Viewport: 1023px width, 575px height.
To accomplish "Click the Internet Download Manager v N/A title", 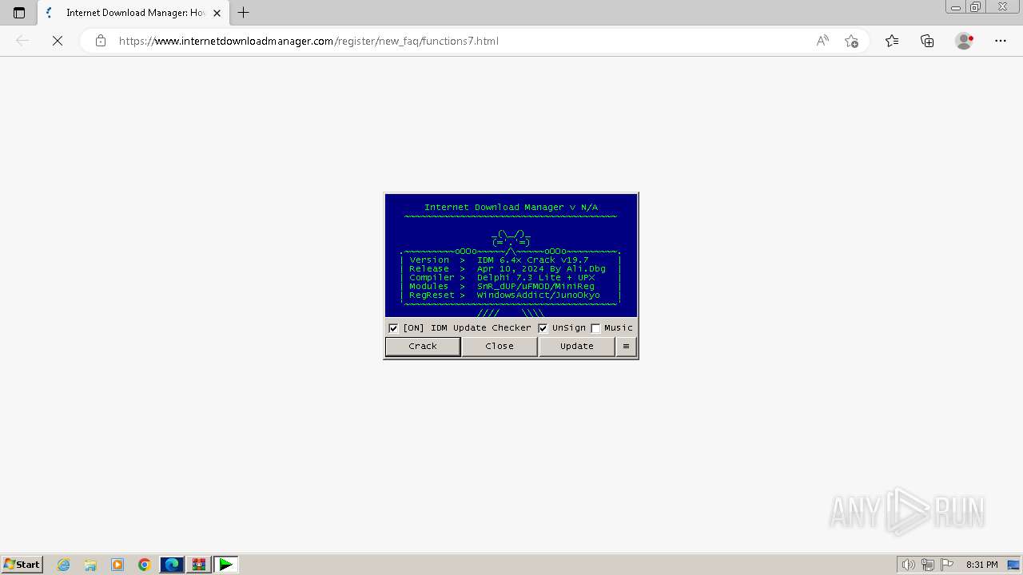I will pos(511,207).
